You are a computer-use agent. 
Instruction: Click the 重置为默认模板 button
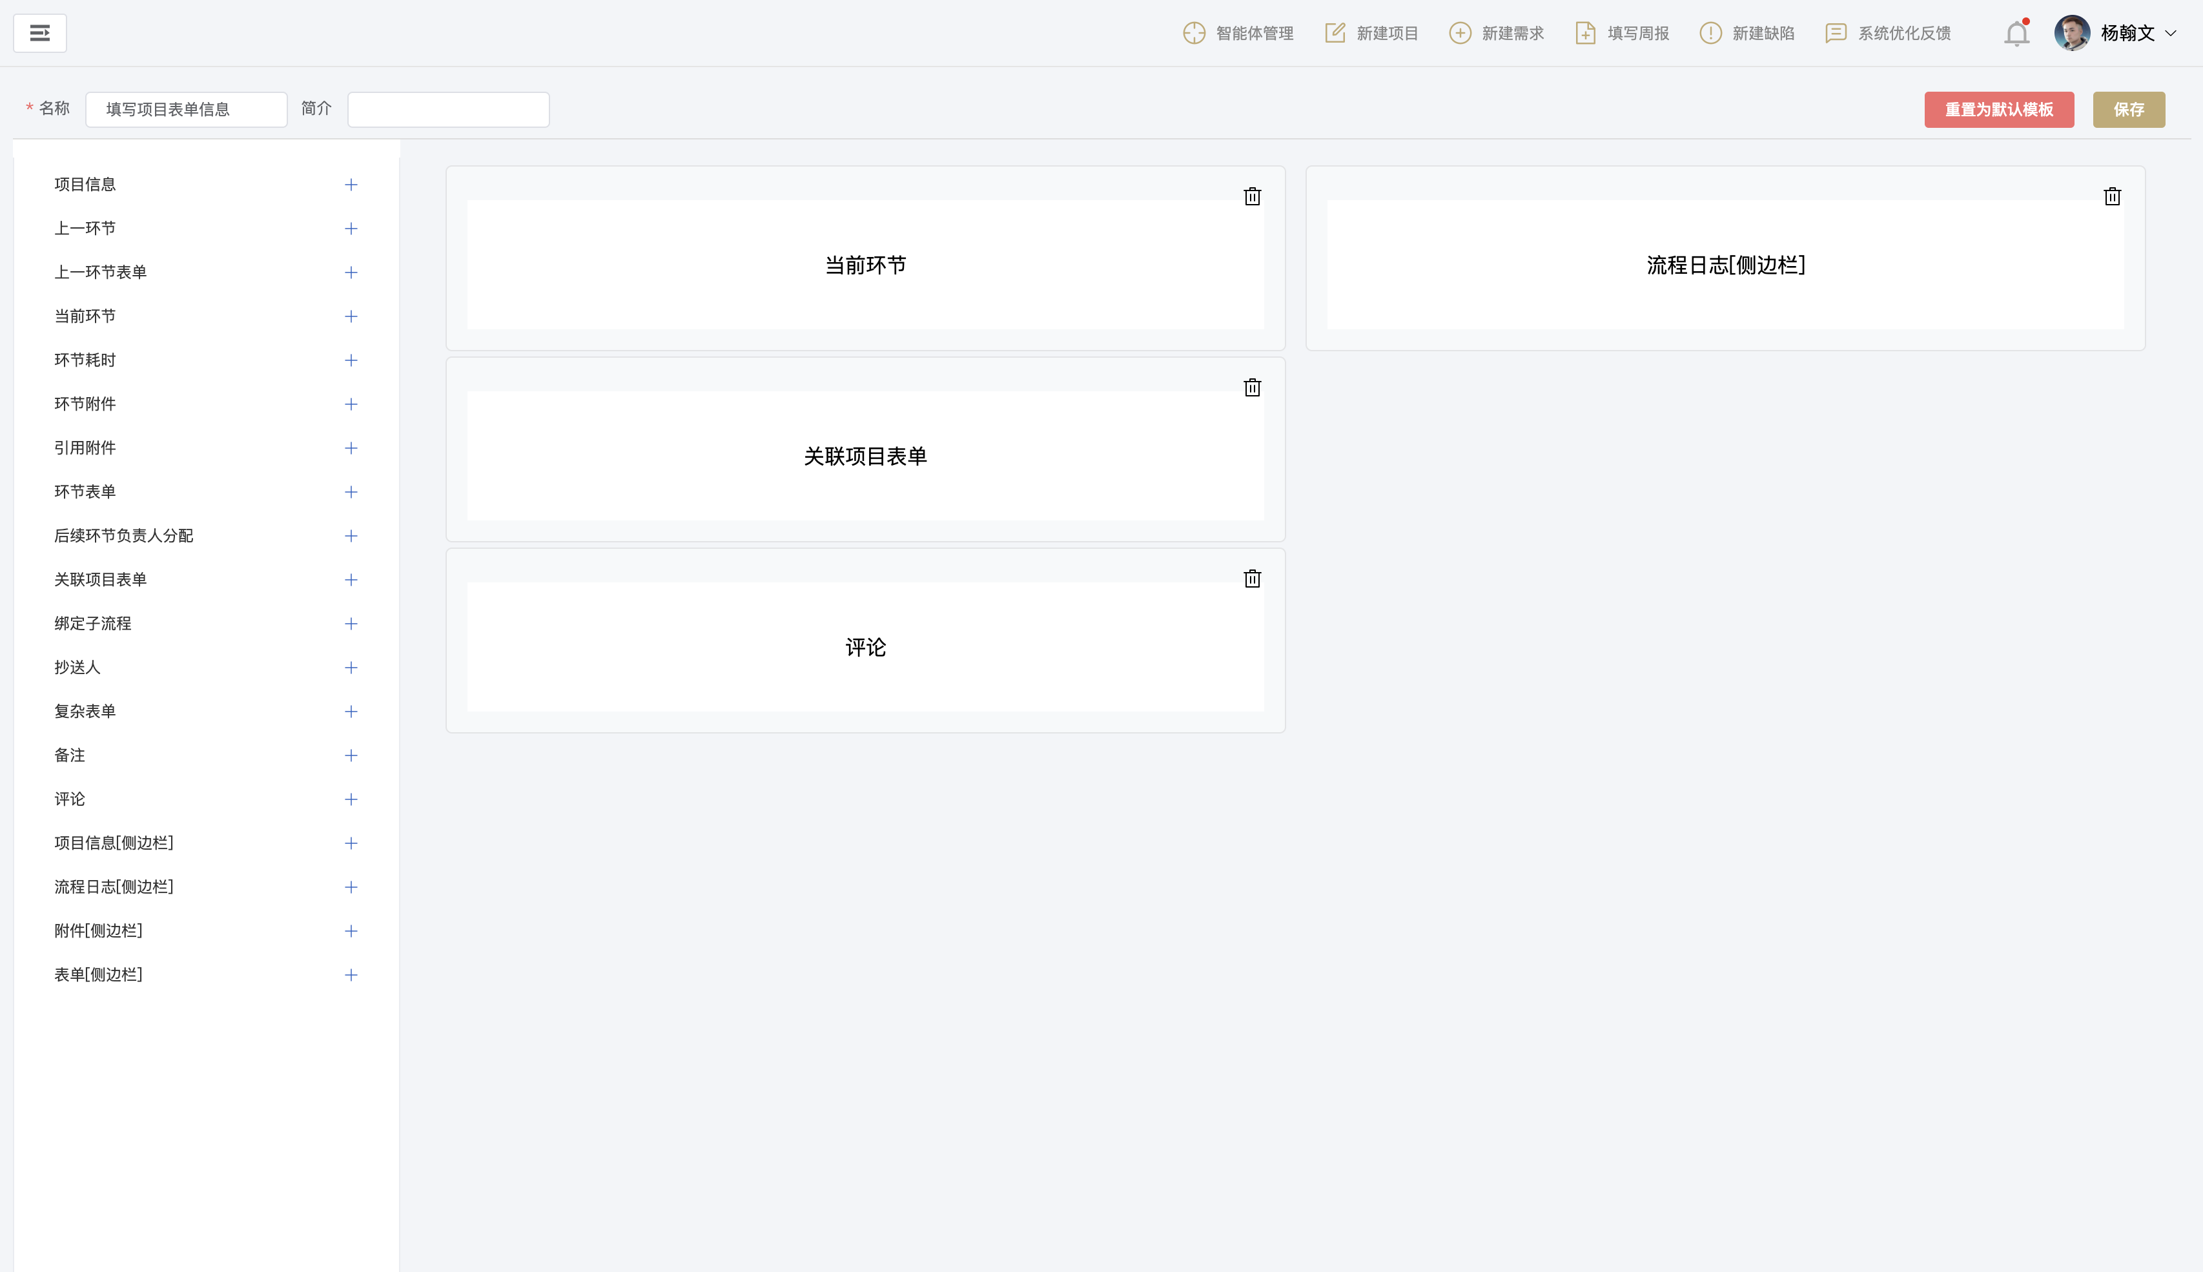[1998, 109]
